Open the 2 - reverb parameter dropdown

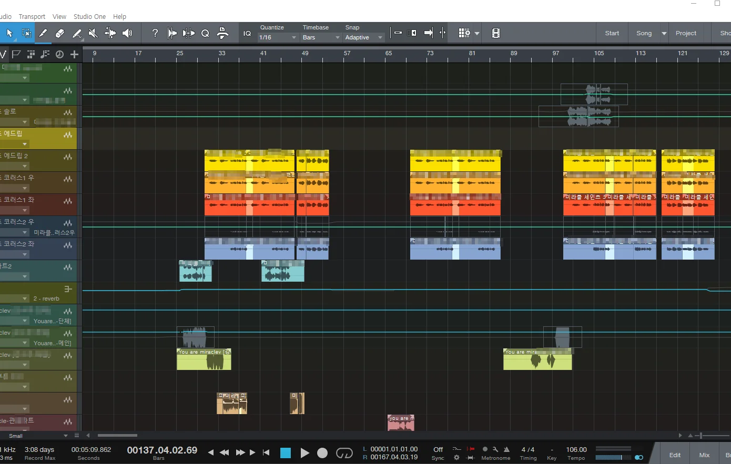tap(25, 298)
